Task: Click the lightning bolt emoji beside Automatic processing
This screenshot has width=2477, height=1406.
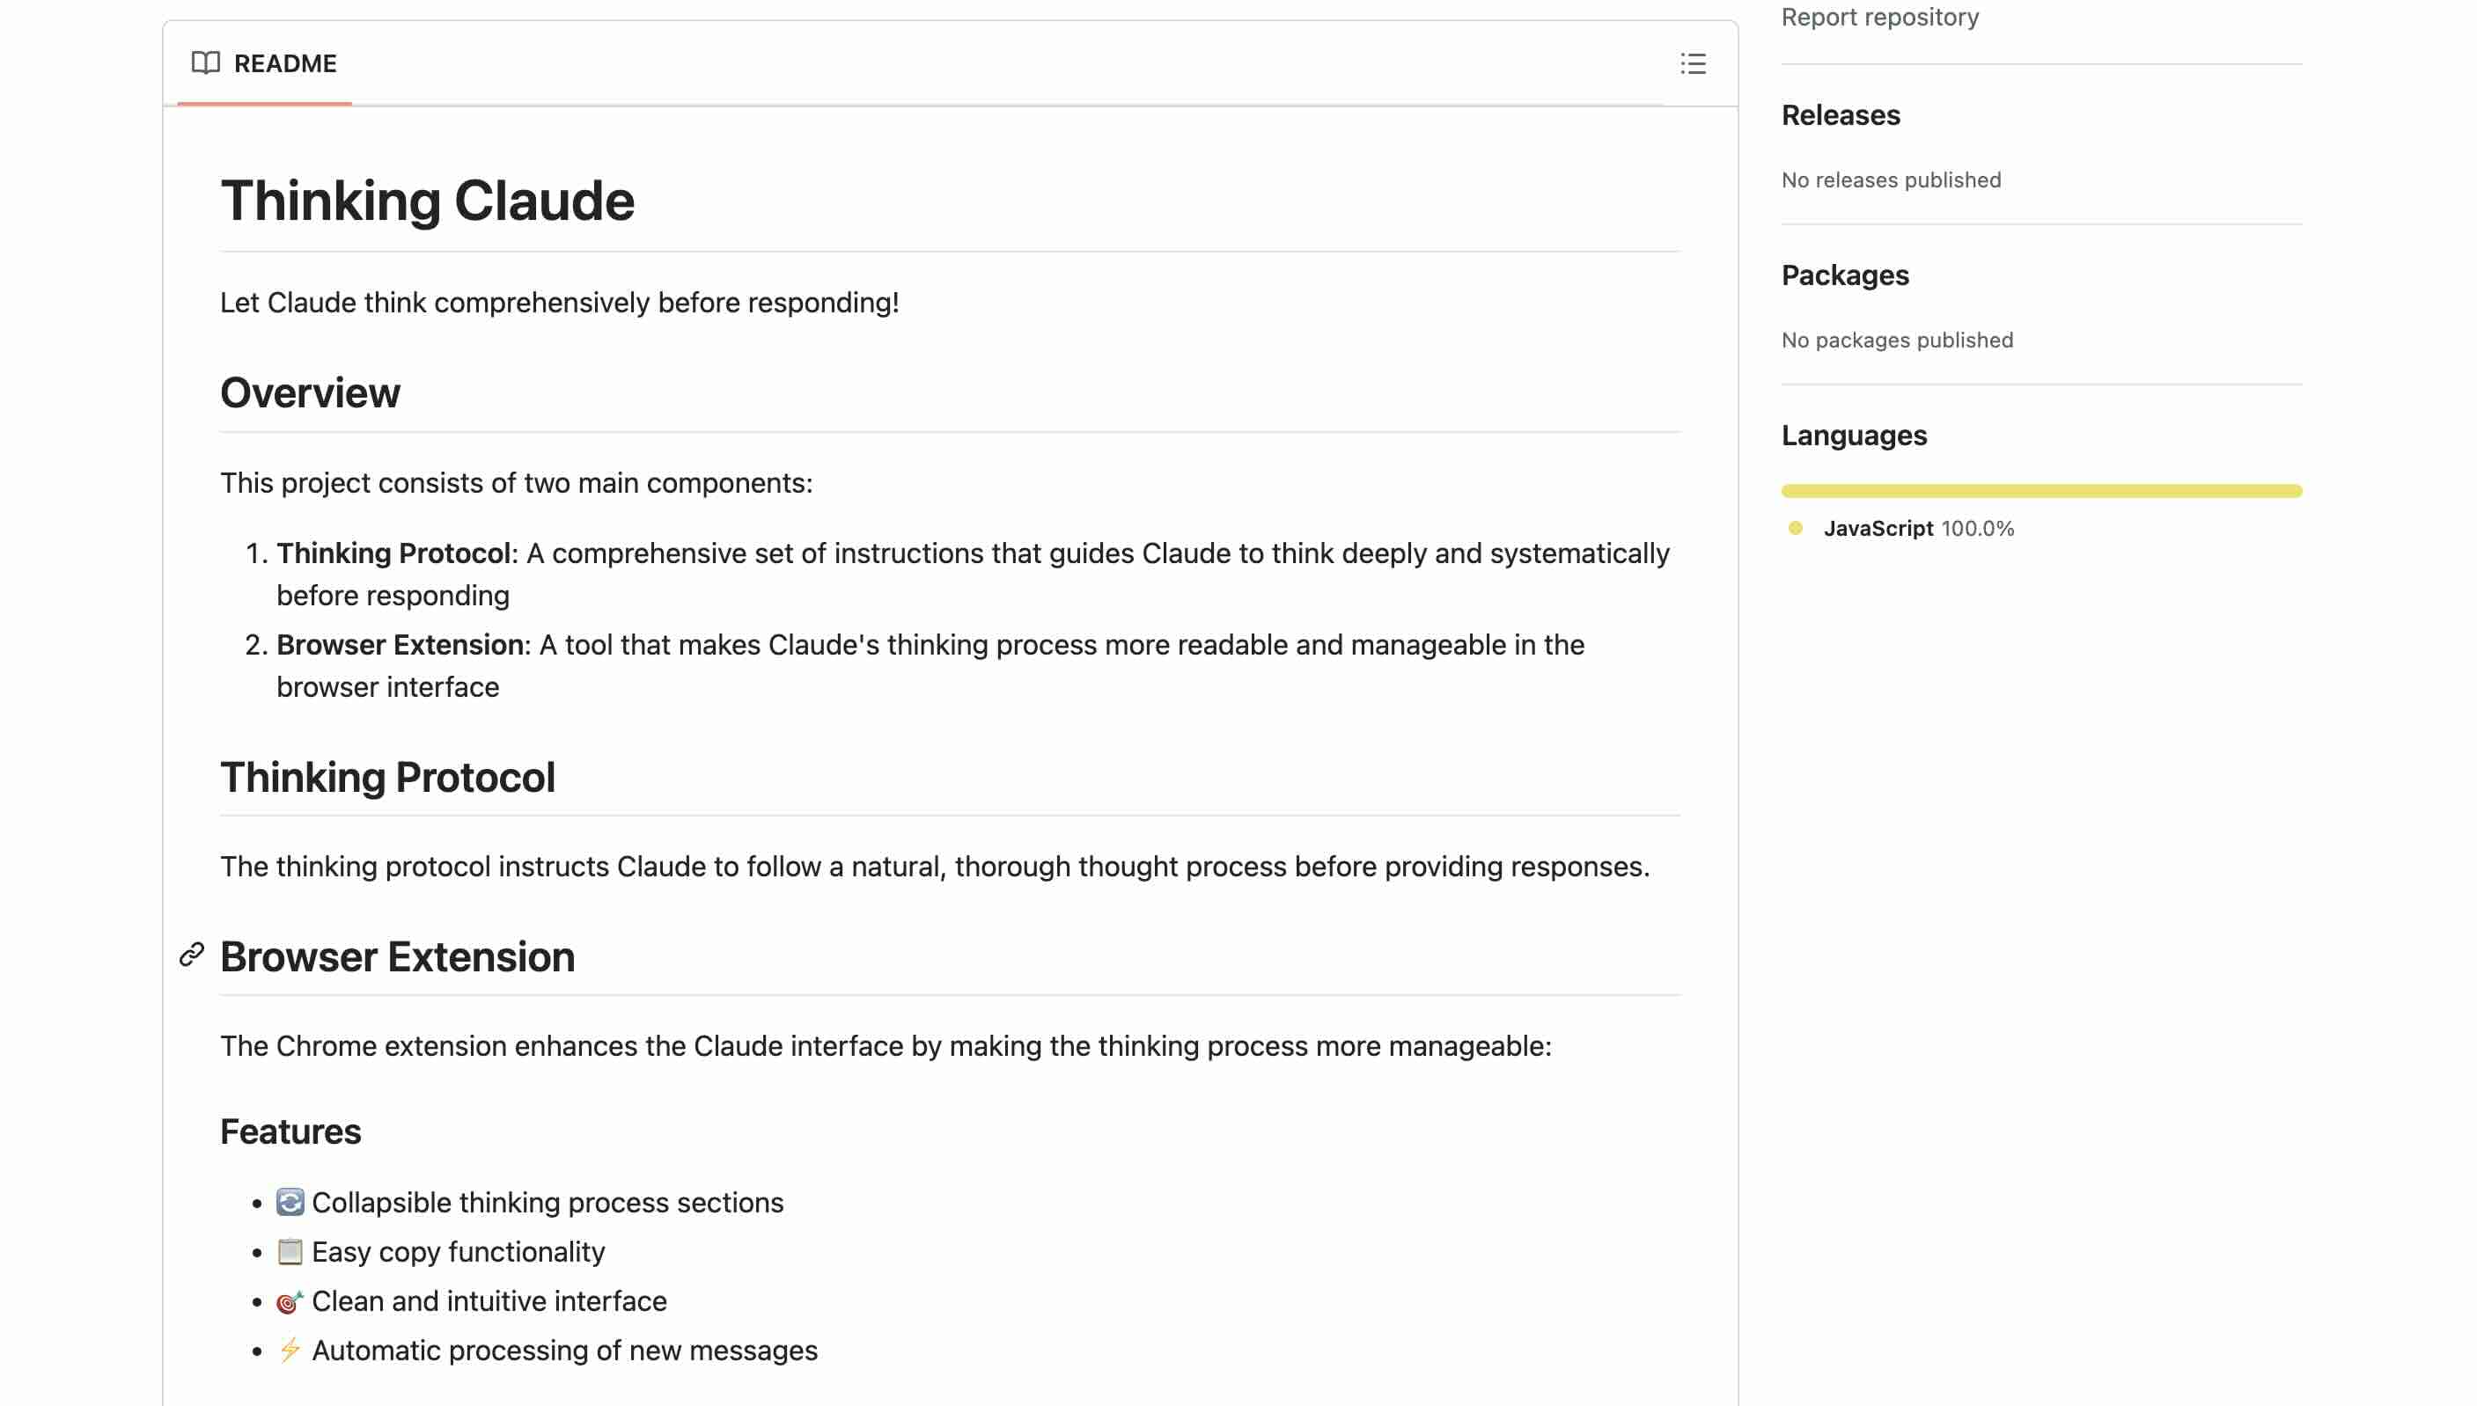Action: pos(290,1350)
